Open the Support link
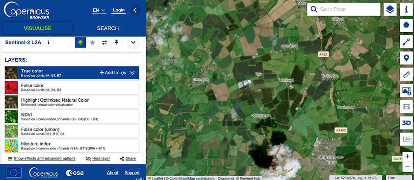Screen dimensions: 414x180 (x=132, y=173)
